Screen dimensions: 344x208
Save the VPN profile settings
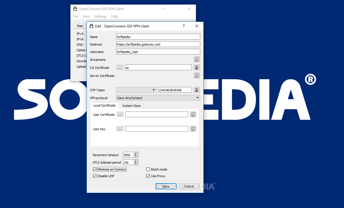click(x=166, y=186)
